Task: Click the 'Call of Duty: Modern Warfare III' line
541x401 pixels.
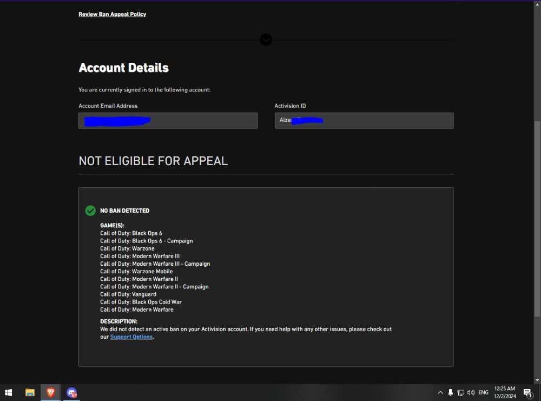Action: 140,256
